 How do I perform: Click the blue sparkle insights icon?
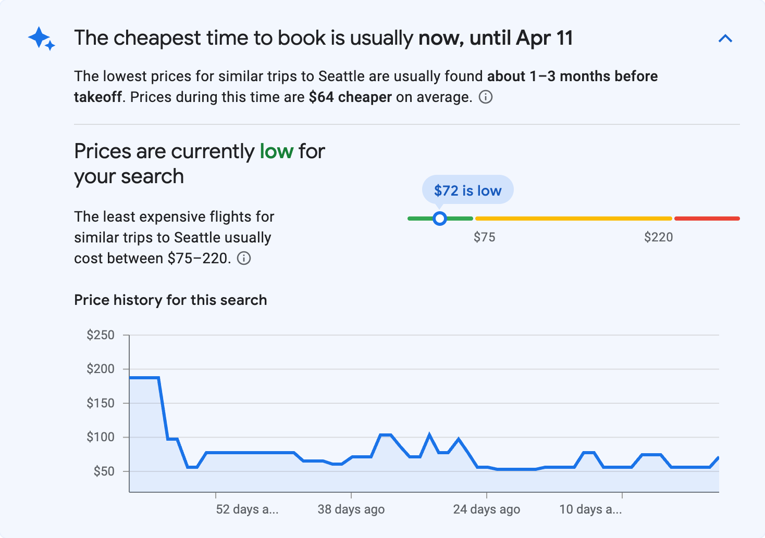pos(41,38)
